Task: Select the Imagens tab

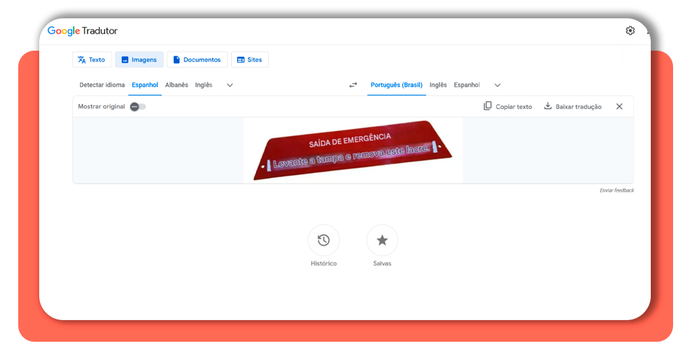Action: (139, 59)
